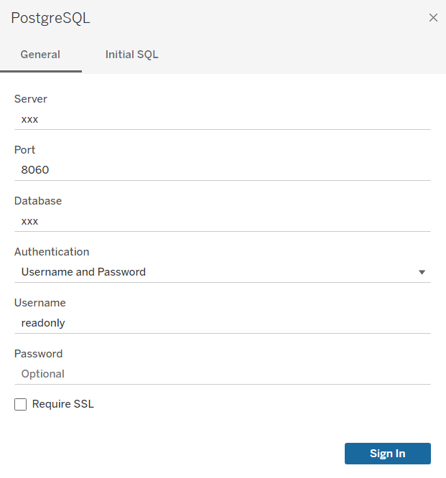Image resolution: width=446 pixels, height=478 pixels.
Task: Click the Authentication label text
Action: (x=52, y=252)
